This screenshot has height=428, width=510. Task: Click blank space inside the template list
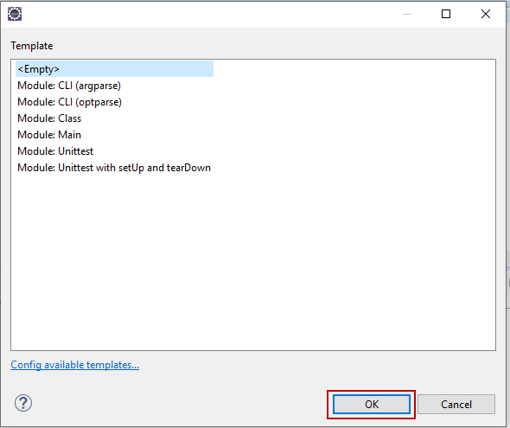click(253, 260)
